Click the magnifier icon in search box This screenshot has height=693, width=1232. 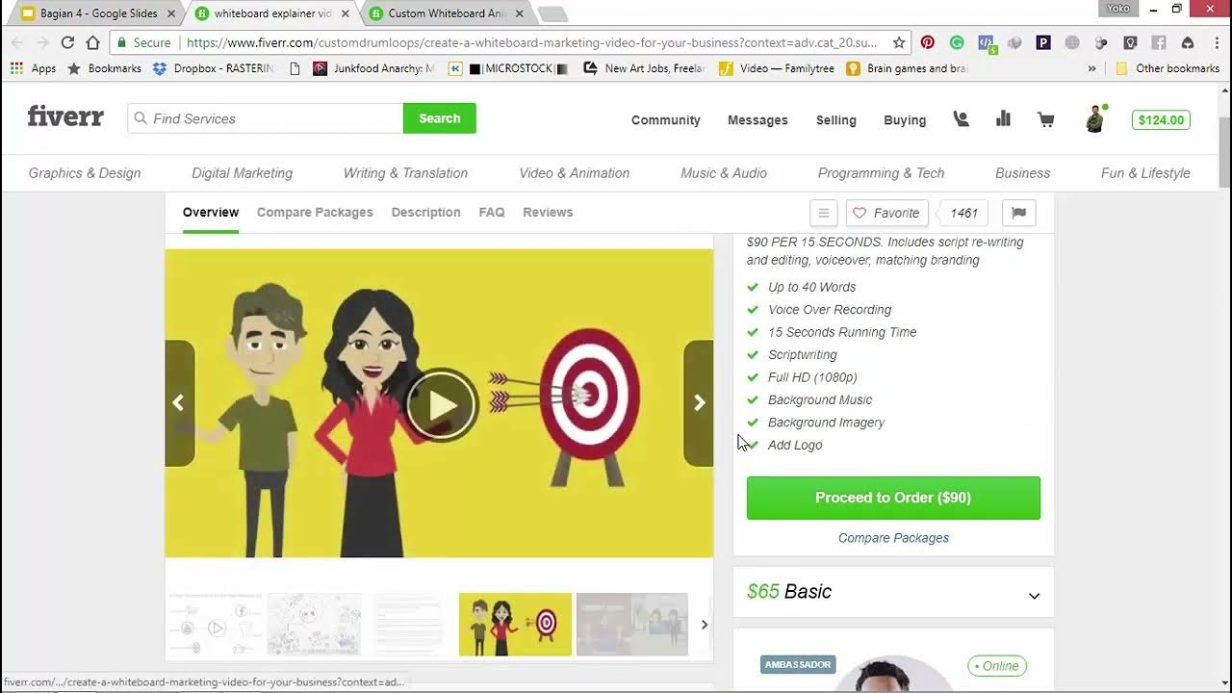pos(141,118)
